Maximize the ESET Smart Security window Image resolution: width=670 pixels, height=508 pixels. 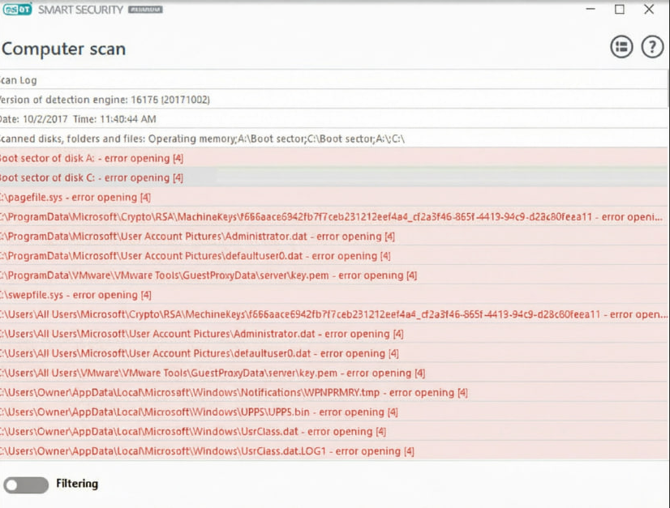click(x=620, y=9)
